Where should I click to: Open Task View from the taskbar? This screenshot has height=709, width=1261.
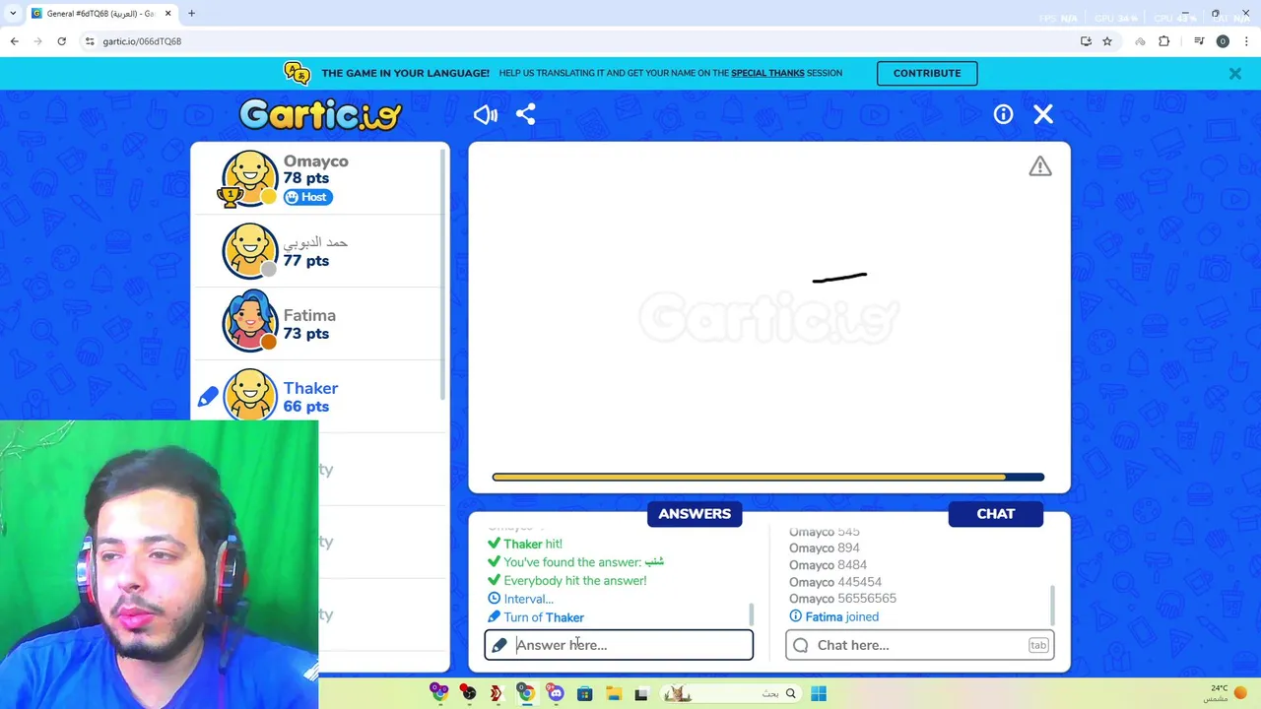[641, 694]
